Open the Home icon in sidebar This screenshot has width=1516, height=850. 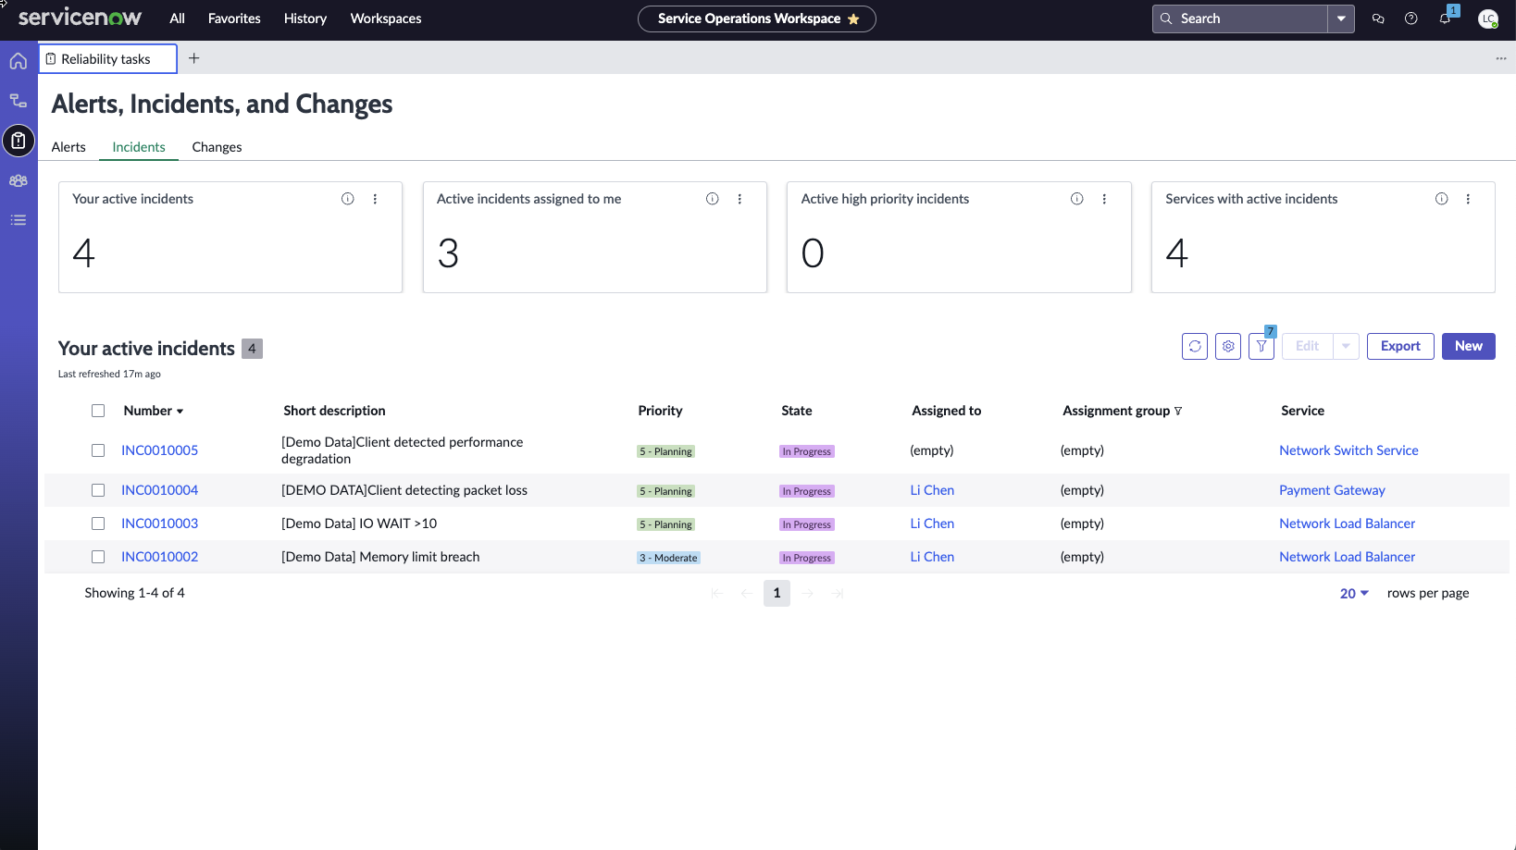(19, 61)
